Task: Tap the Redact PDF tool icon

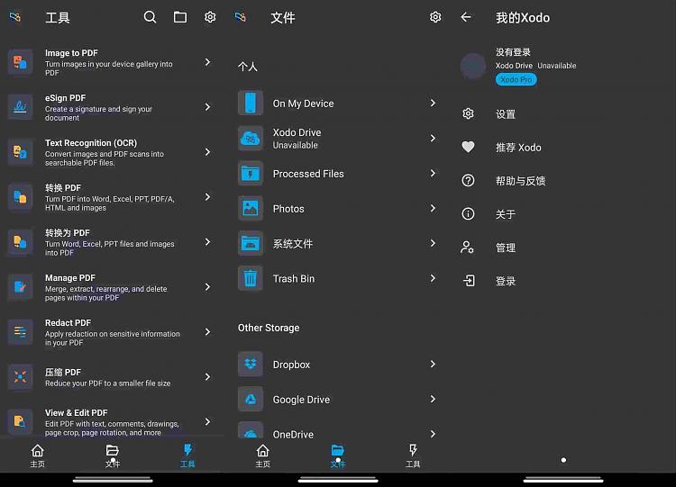Action: [x=20, y=331]
